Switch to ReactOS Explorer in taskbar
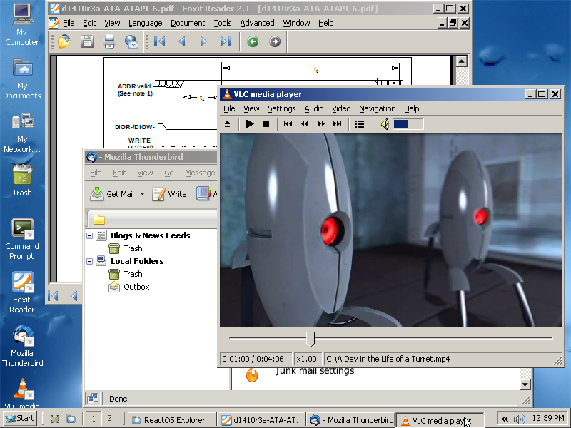This screenshot has width=571, height=428. [x=171, y=420]
